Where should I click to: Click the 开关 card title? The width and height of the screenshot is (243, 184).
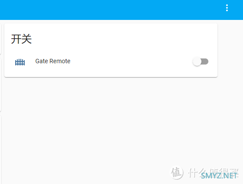tap(21, 39)
